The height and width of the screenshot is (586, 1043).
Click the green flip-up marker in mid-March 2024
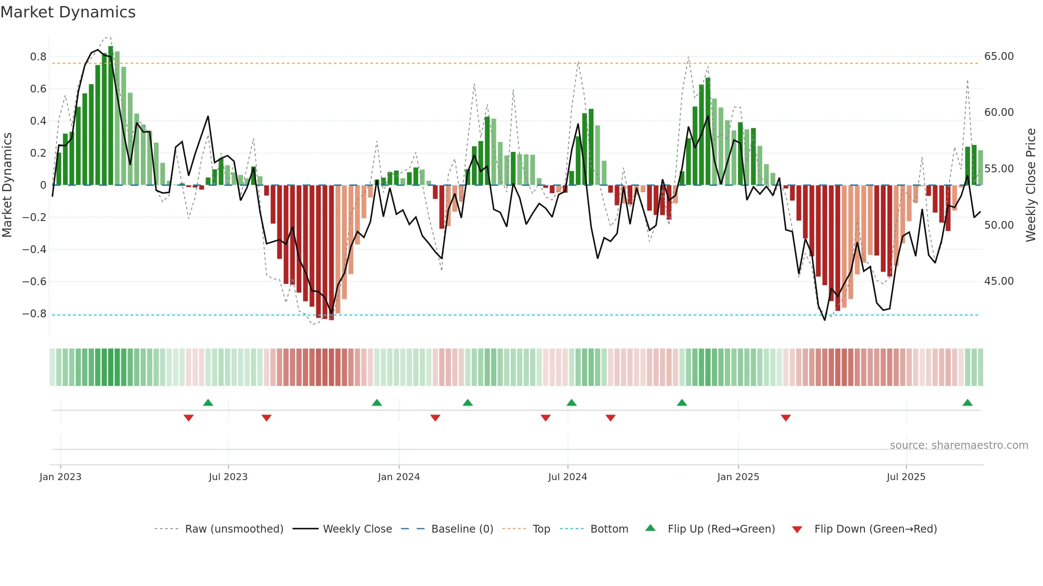468,402
